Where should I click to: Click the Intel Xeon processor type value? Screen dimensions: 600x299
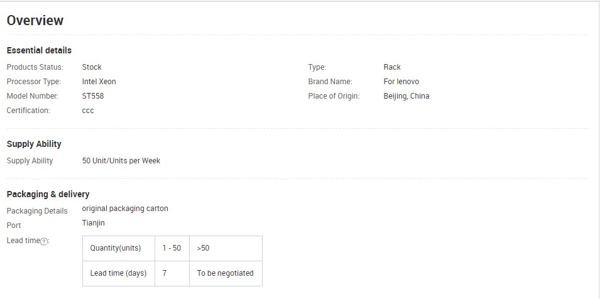(x=99, y=82)
